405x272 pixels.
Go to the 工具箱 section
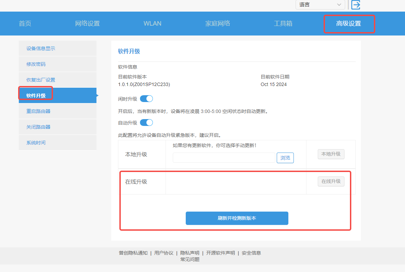283,23
